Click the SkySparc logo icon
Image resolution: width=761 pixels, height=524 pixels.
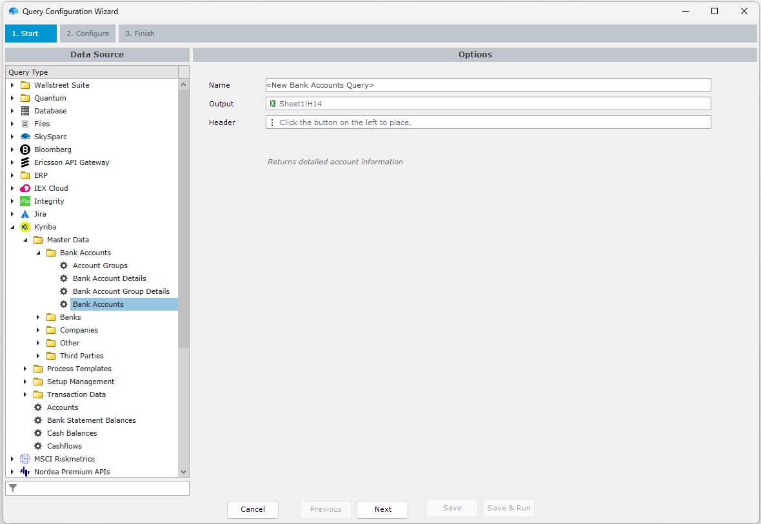[25, 137]
